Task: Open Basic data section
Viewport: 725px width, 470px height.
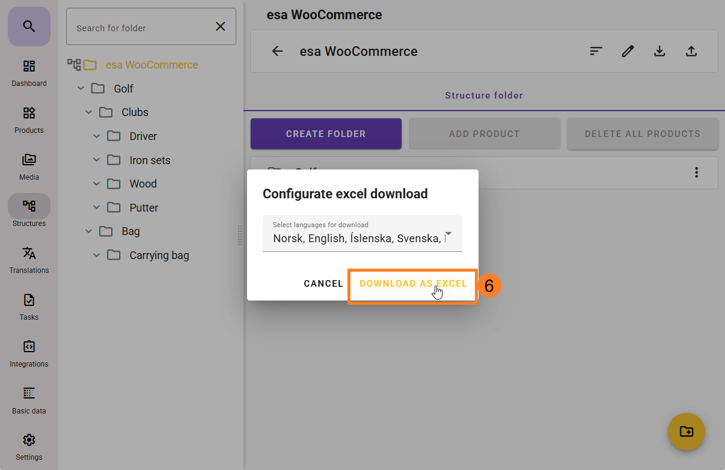Action: tap(29, 401)
